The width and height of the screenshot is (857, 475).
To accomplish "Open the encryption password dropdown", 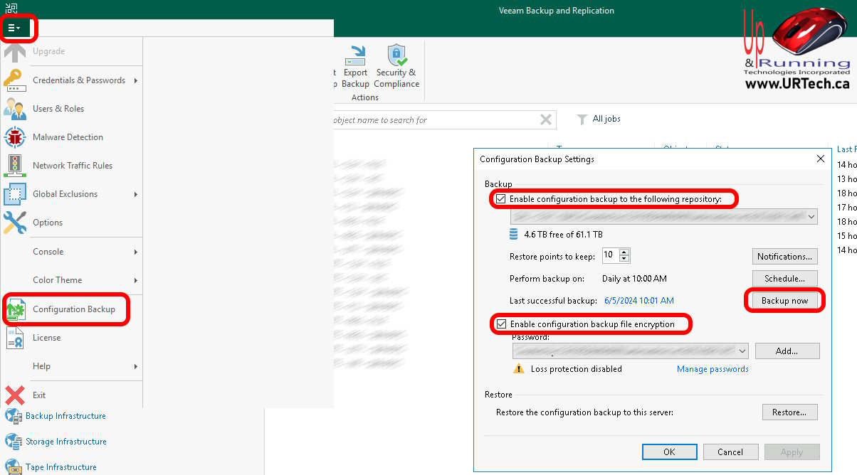I will tap(742, 351).
